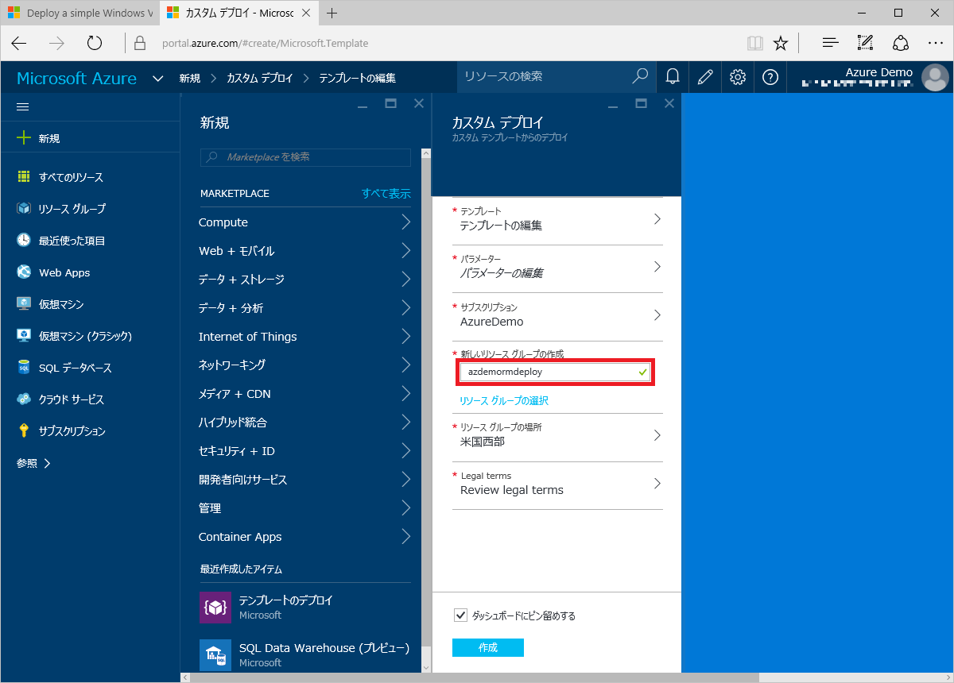The width and height of the screenshot is (954, 683).
Task: Switch to Deploy a simple Windows tab
Action: click(x=80, y=14)
